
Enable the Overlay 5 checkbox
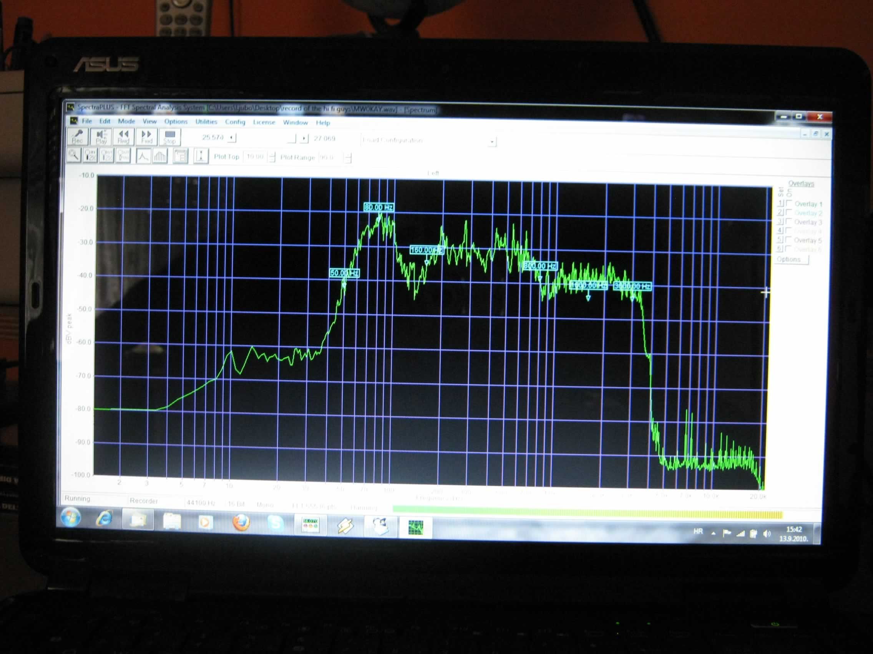click(x=788, y=239)
